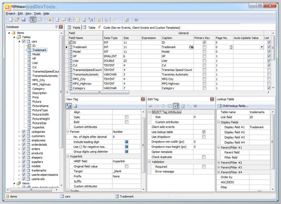This screenshot has width=281, height=204.
Task: Collapse the Display Fields section
Action: click(219, 122)
